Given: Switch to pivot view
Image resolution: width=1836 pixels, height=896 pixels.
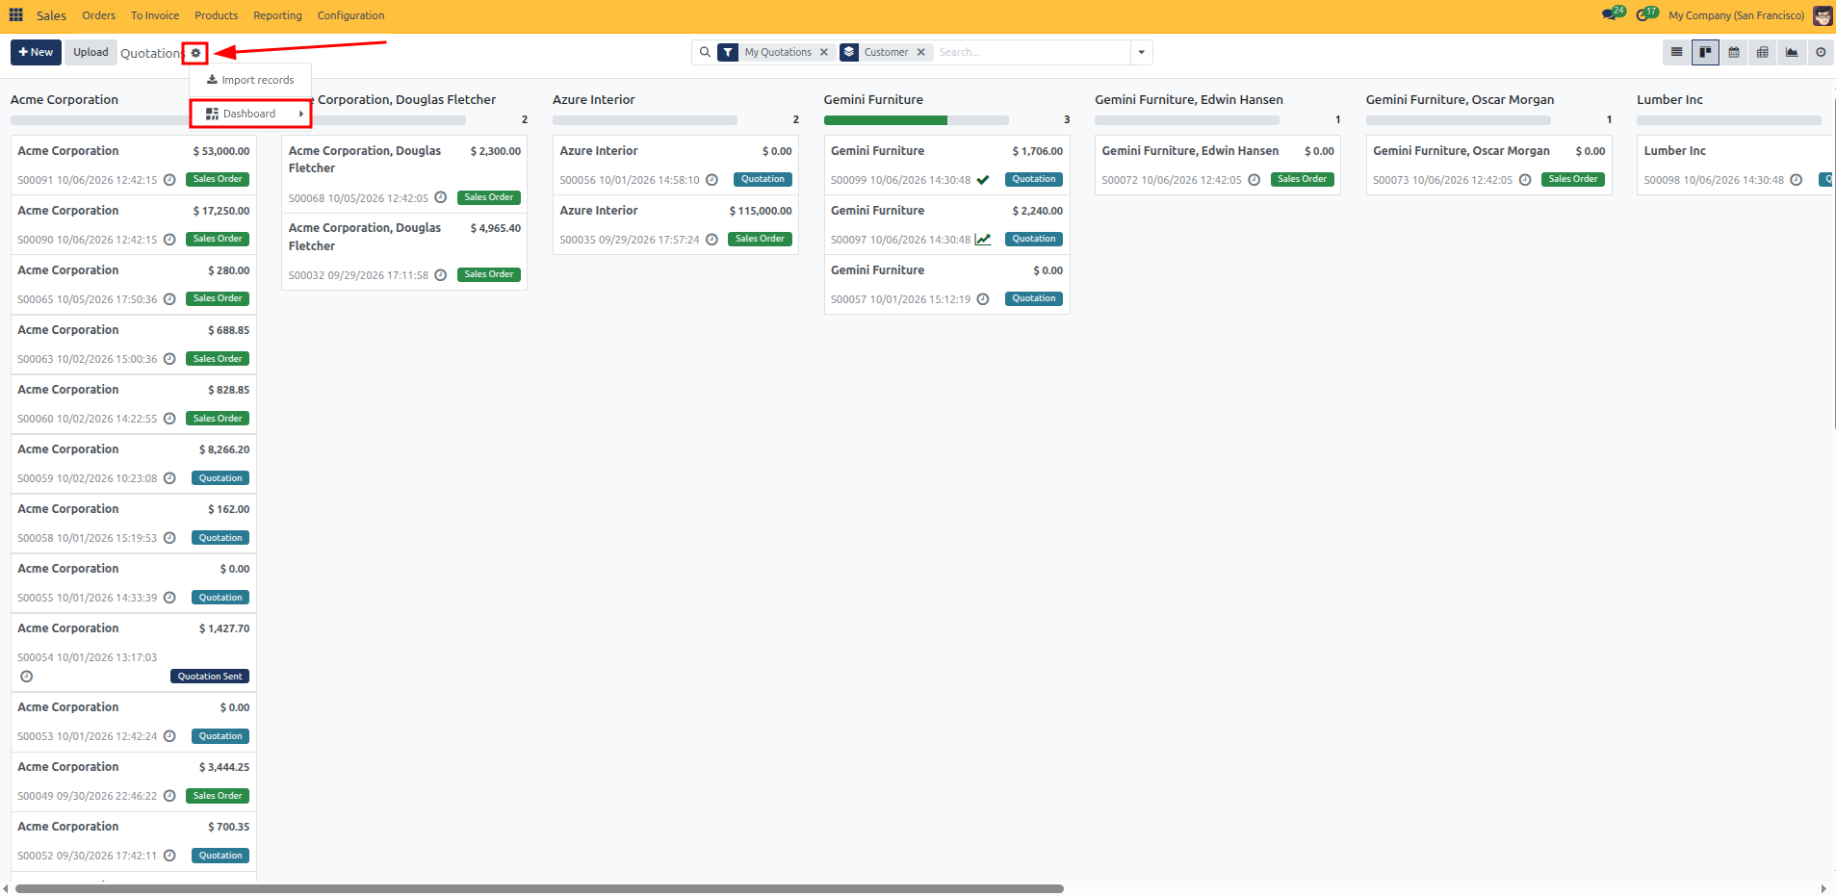Looking at the screenshot, I should point(1763,52).
